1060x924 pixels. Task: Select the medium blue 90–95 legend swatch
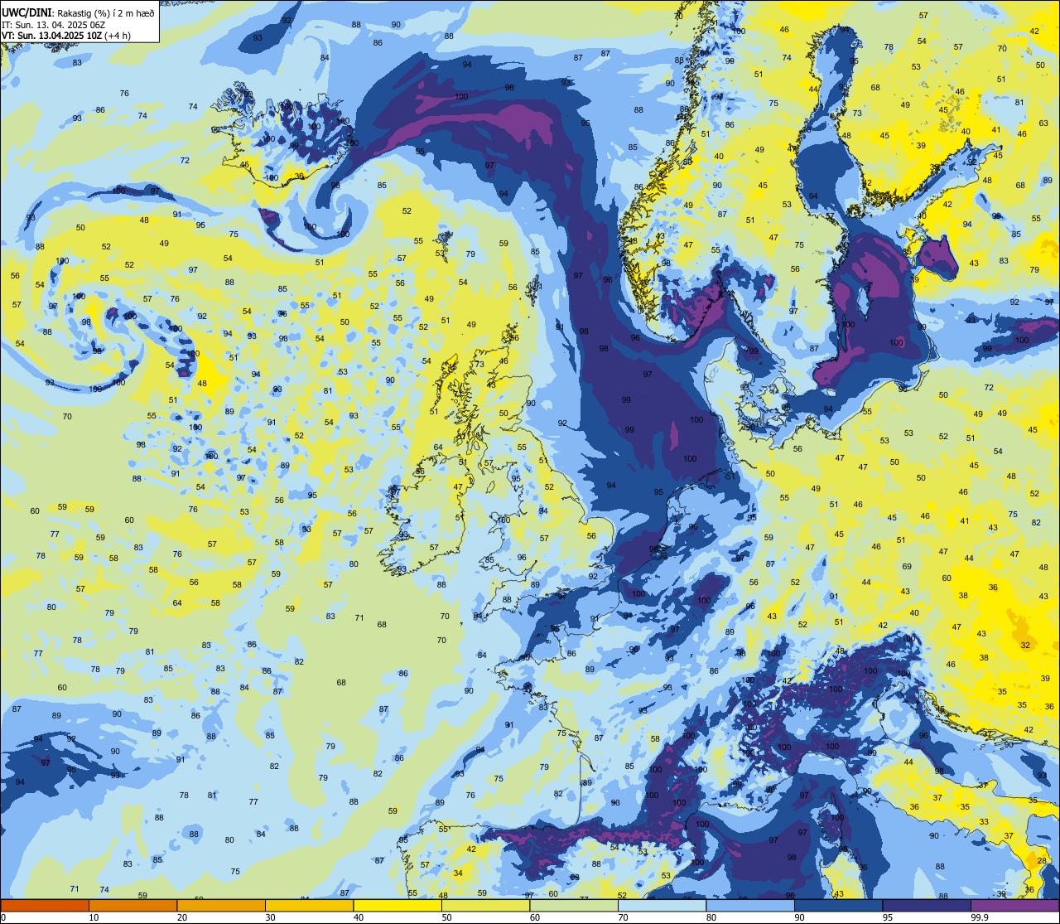coord(838,905)
